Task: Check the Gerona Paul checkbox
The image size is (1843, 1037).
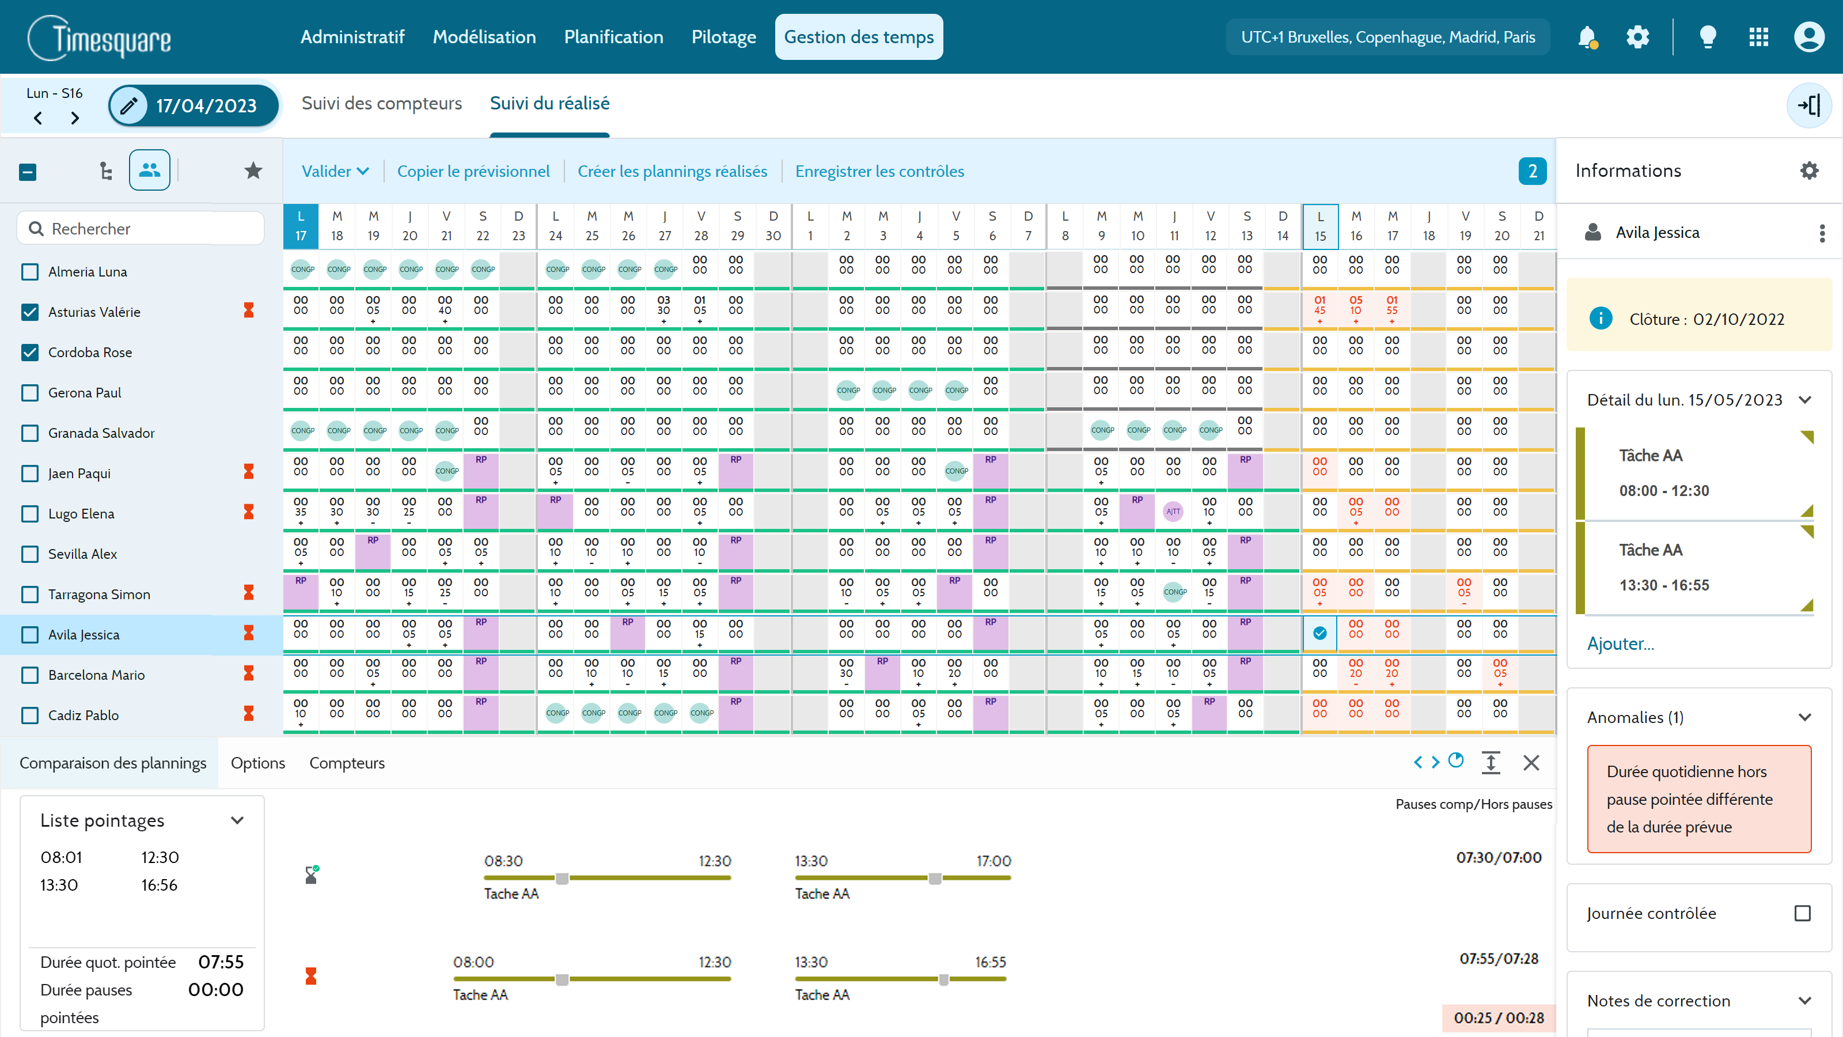Action: coord(30,393)
